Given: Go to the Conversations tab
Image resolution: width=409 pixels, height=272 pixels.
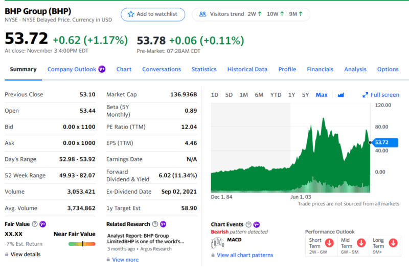Looking at the screenshot, I should click(162, 69).
